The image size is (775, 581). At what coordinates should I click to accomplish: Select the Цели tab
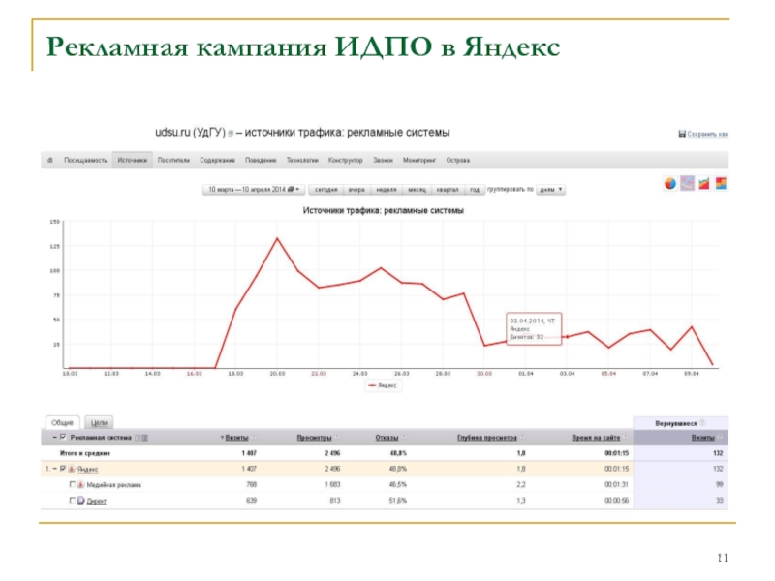tap(99, 423)
